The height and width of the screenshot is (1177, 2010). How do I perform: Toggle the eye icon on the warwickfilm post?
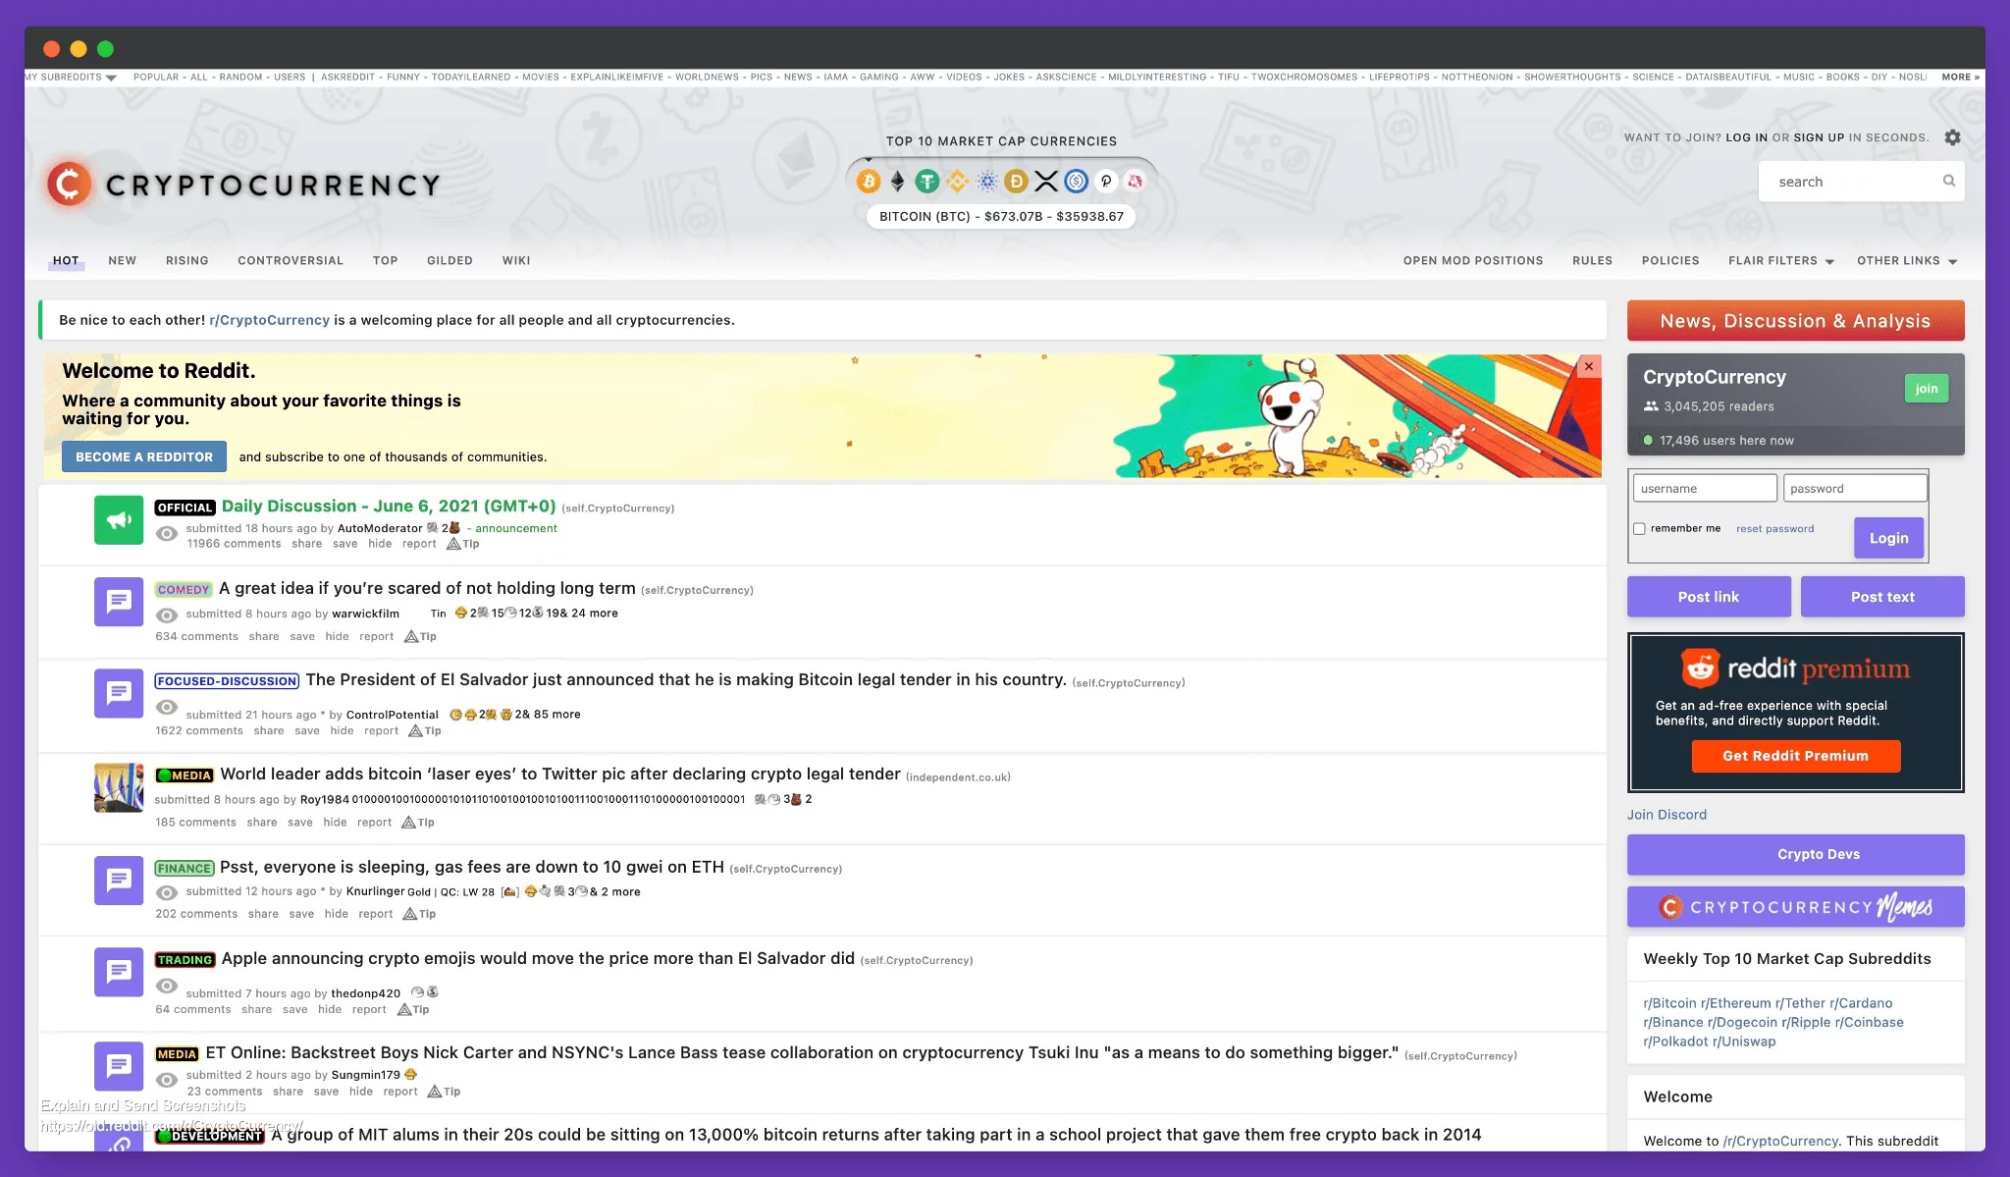coord(167,614)
